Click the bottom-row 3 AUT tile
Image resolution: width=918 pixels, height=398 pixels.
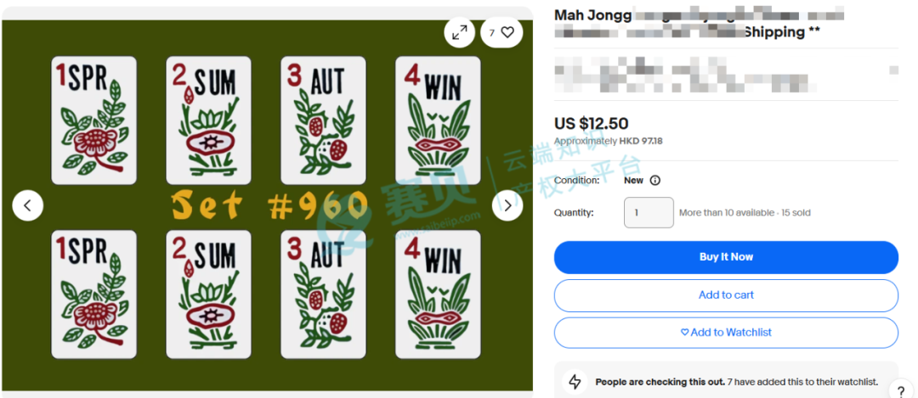point(323,294)
